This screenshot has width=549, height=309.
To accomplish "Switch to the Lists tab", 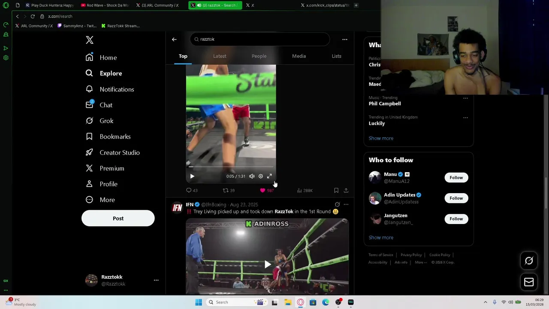I will coord(336,56).
